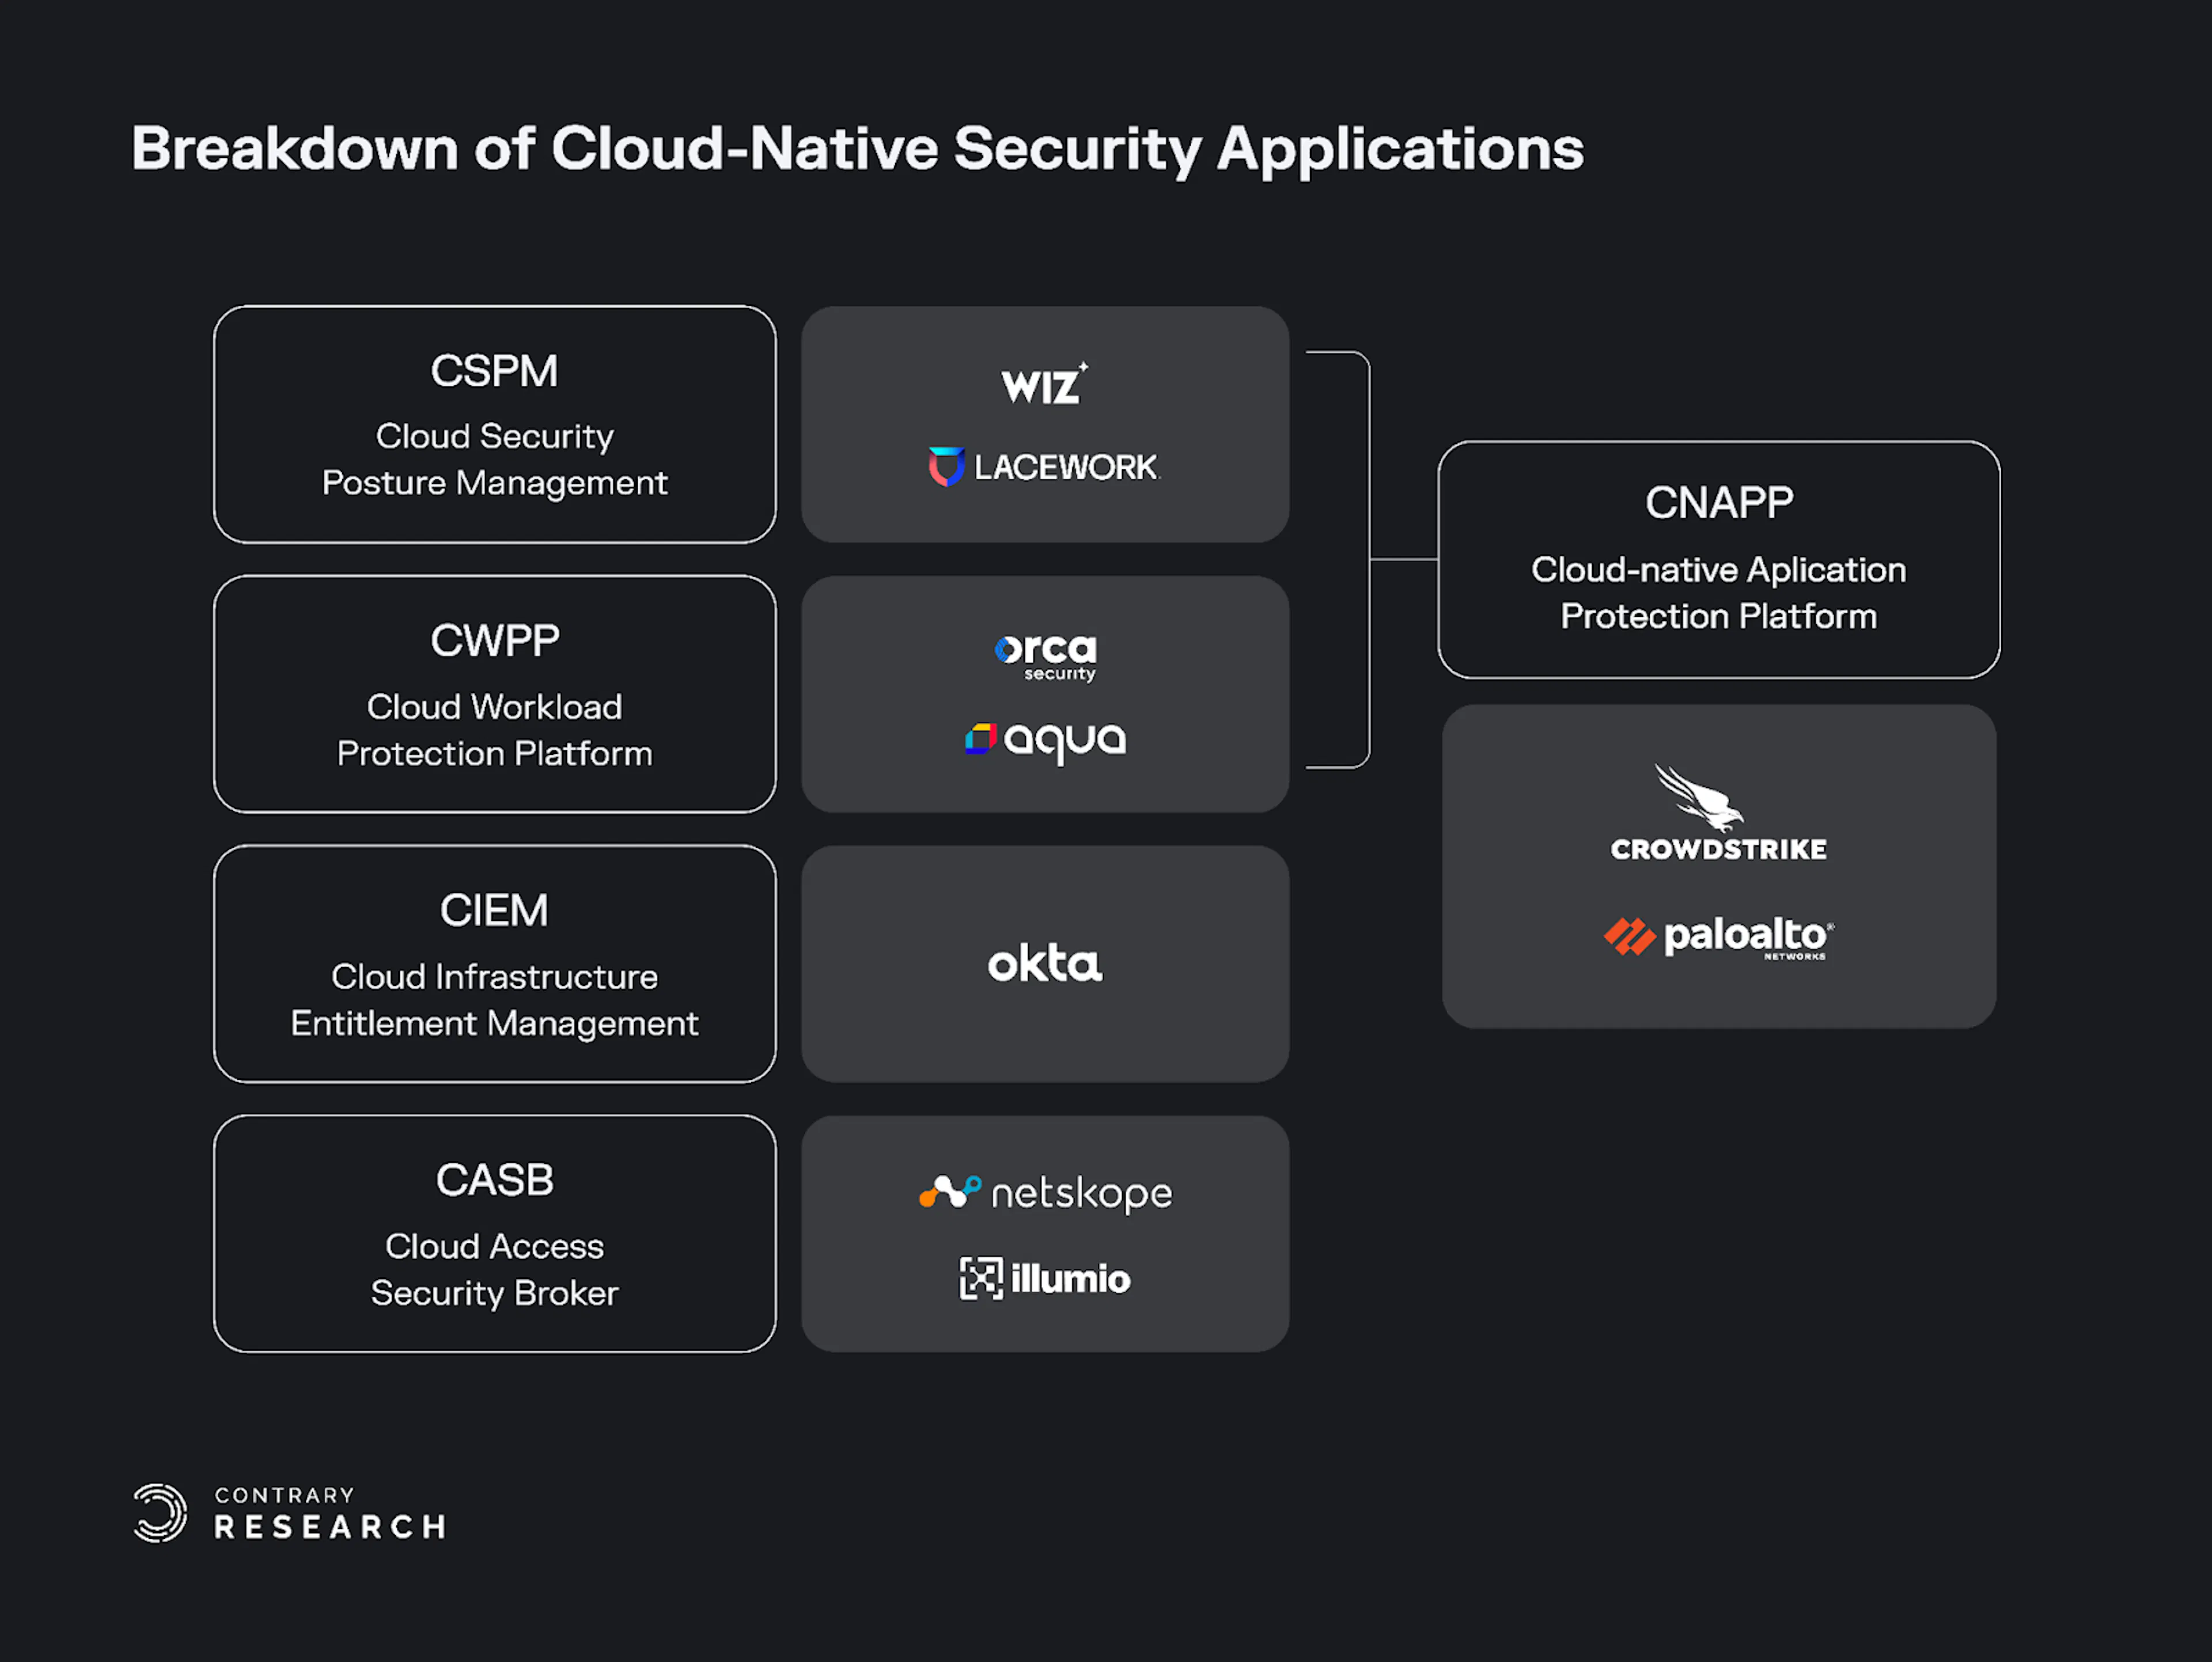Viewport: 2212px width, 1662px height.
Task: Click the Okta logo
Action: [1045, 963]
